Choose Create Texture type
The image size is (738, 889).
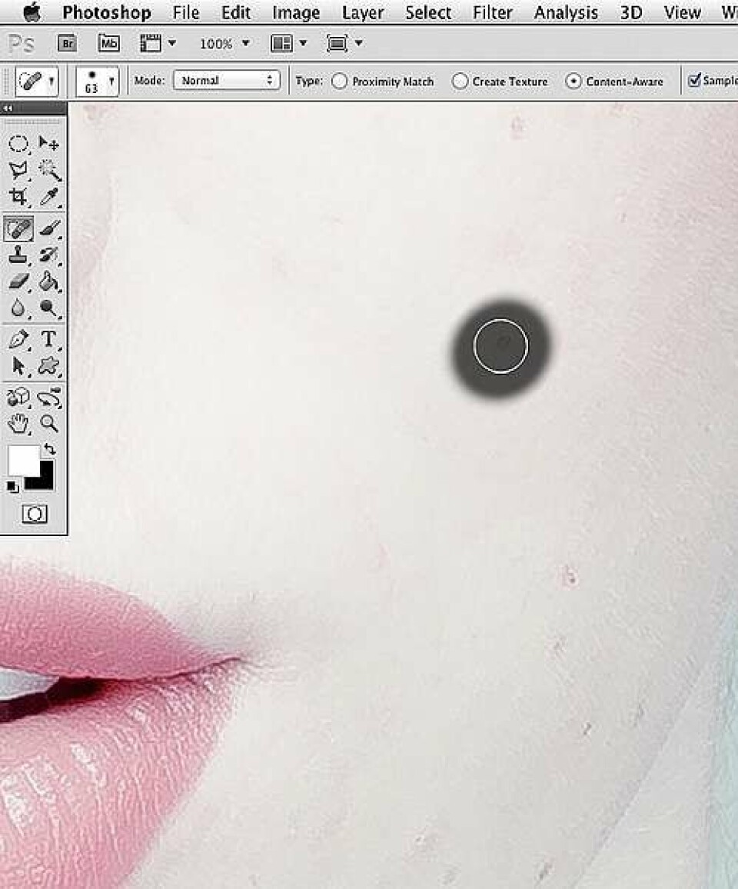tap(460, 82)
